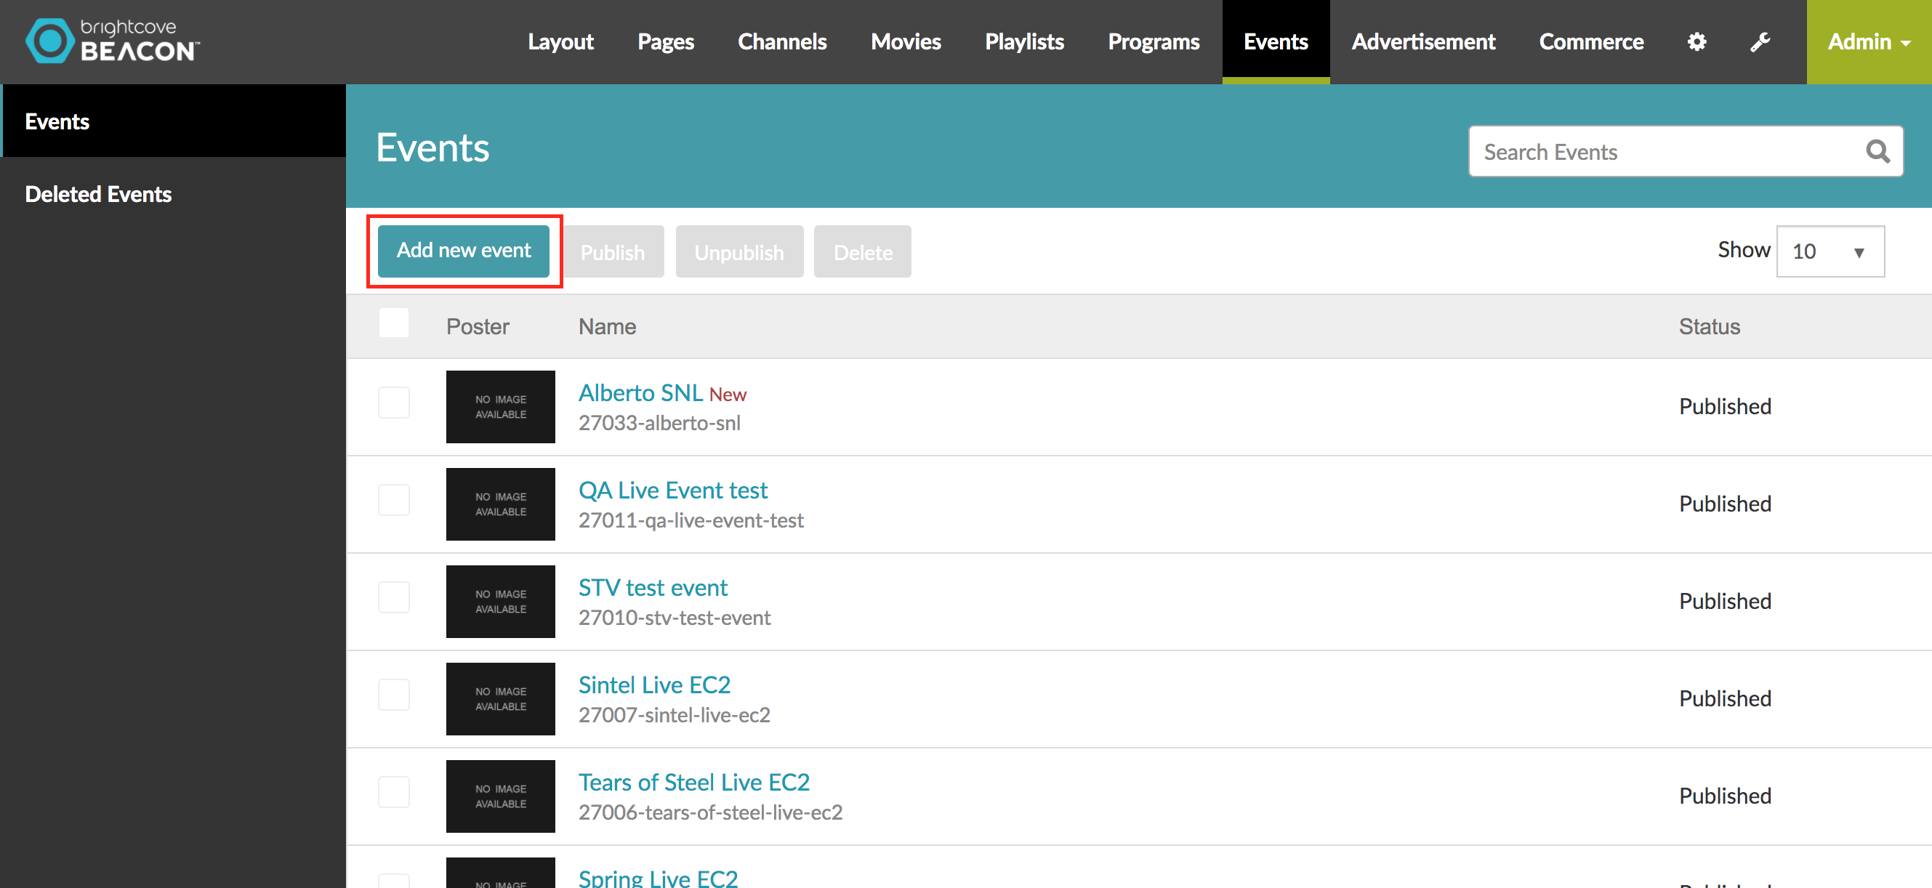Open the Admin dropdown menu

[1868, 42]
